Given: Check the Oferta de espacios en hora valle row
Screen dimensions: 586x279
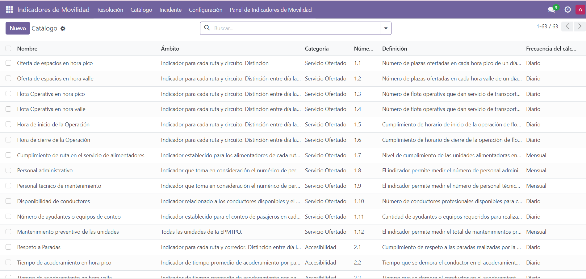Looking at the screenshot, I should coord(8,78).
